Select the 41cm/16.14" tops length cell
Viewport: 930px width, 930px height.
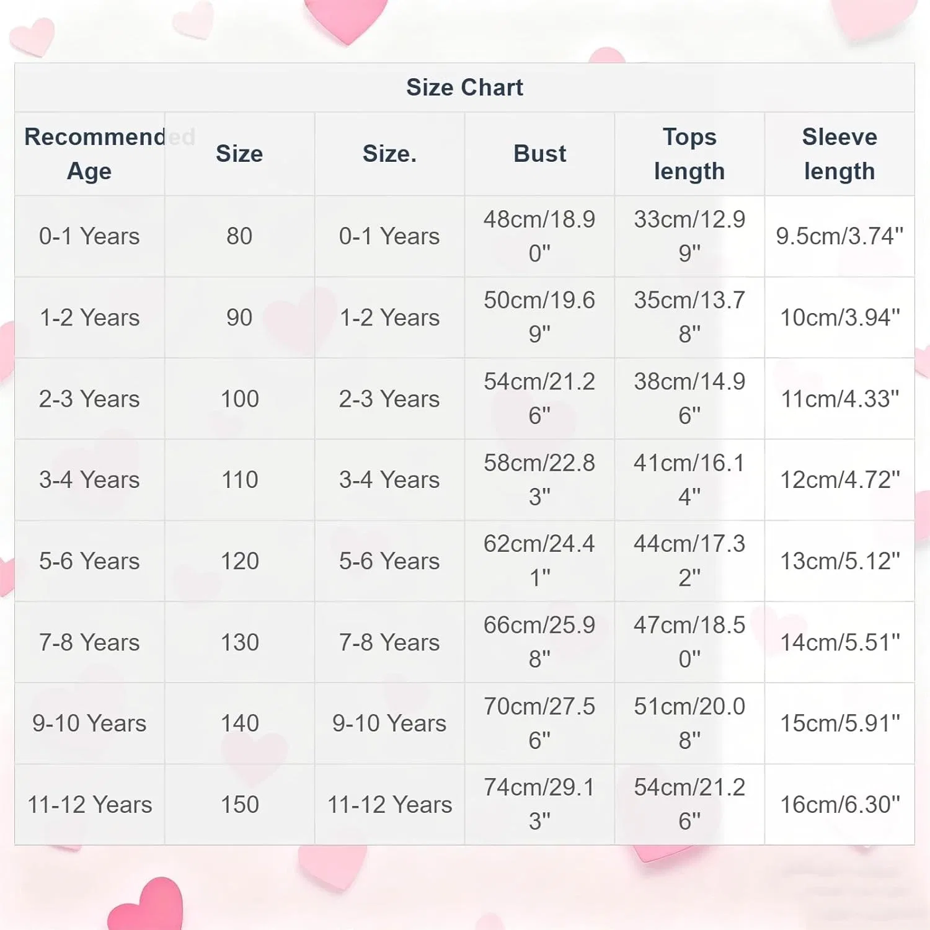tap(689, 480)
